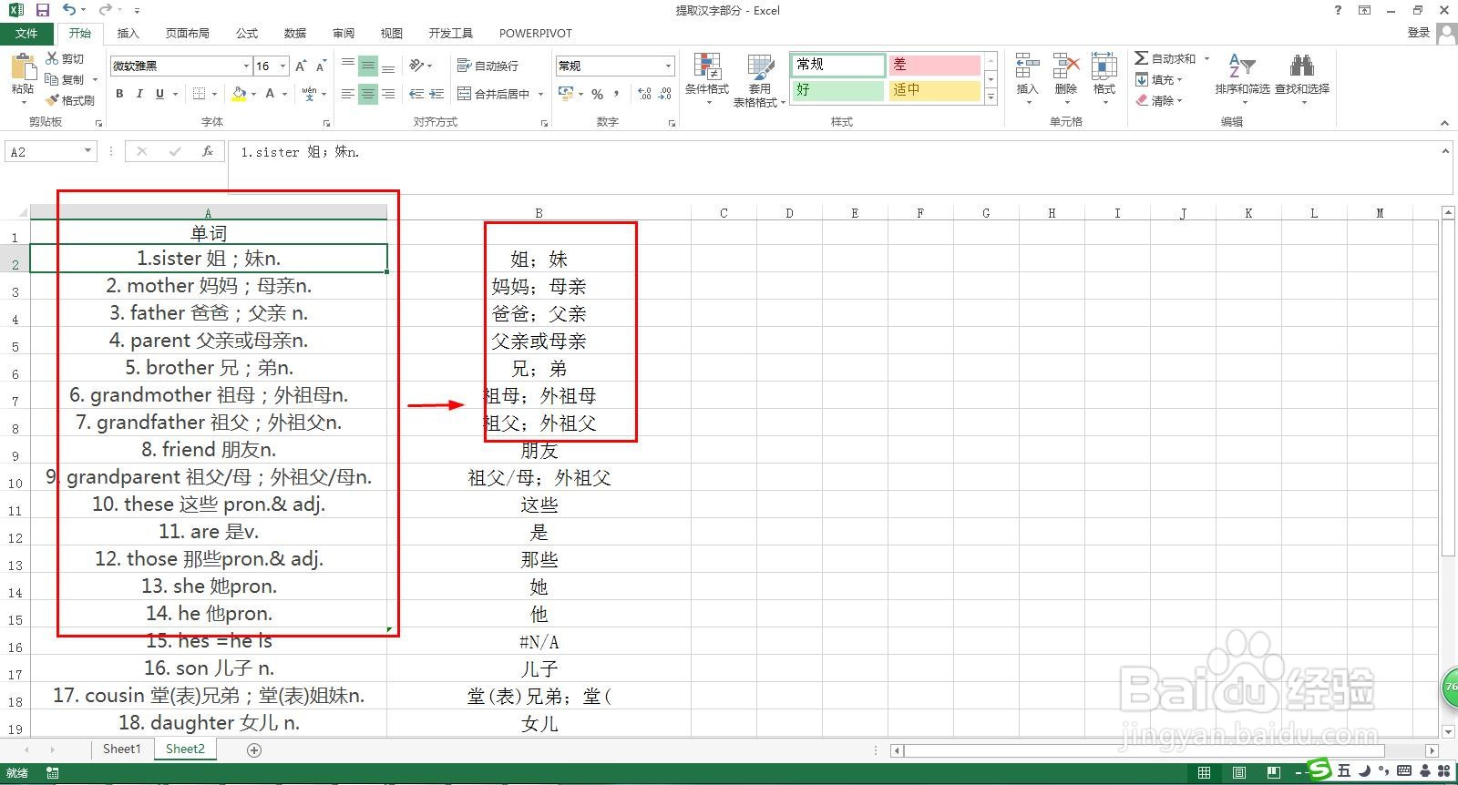1458x785 pixels.
Task: Switch to the 插入 ribbon tab
Action: coord(128,33)
